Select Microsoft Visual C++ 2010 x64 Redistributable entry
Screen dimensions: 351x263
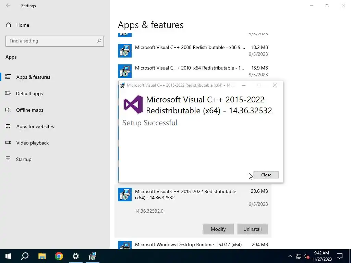point(193,71)
